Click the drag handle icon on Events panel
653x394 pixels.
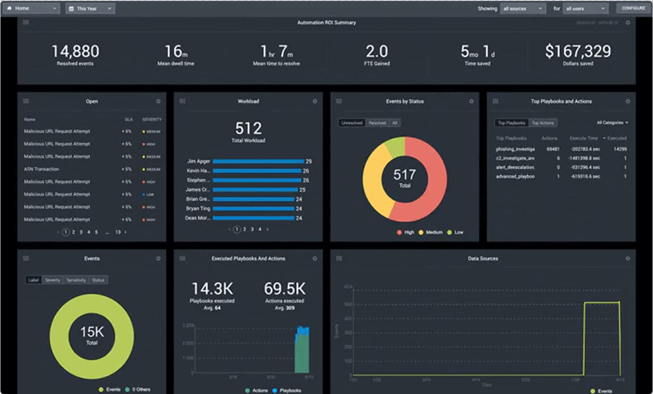point(26,259)
